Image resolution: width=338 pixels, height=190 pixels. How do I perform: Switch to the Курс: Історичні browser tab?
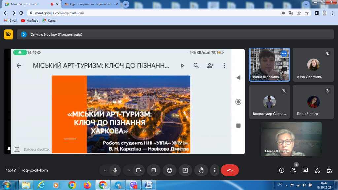point(89,4)
